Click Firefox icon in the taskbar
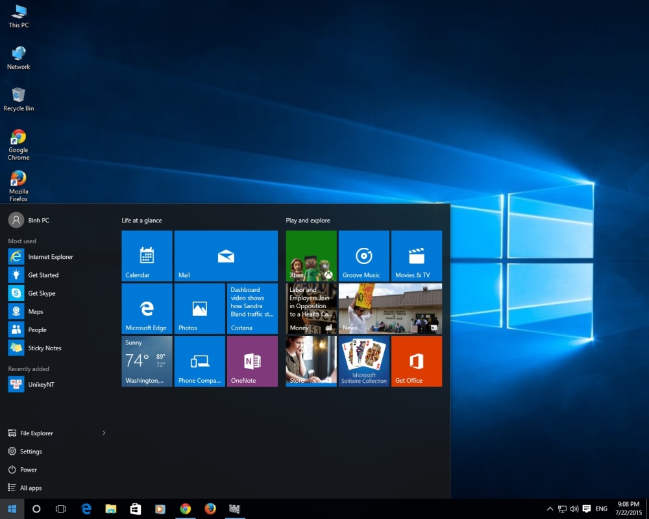649x519 pixels. (x=210, y=509)
